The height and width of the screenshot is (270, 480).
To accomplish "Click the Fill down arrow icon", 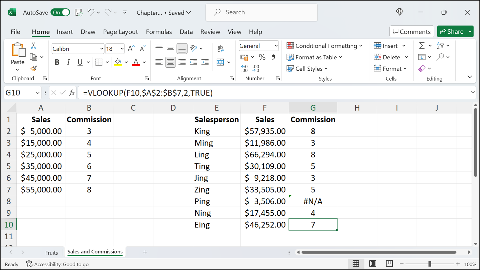I will (422, 57).
